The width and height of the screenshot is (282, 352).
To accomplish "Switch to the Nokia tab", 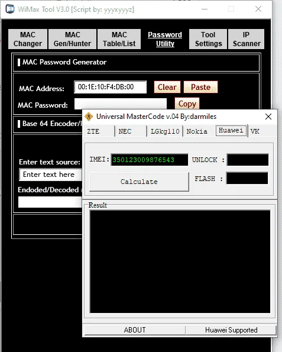I will pyautogui.click(x=199, y=131).
